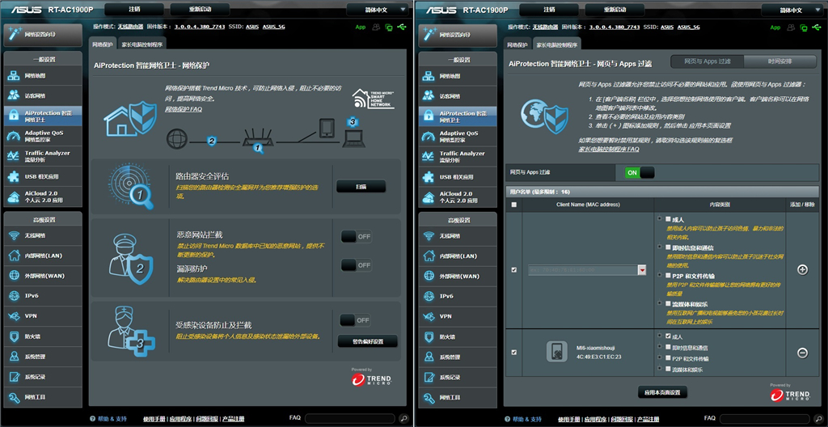This screenshot has width=828, height=427.
Task: Open the client MAC address dropdown arrow
Action: point(642,270)
